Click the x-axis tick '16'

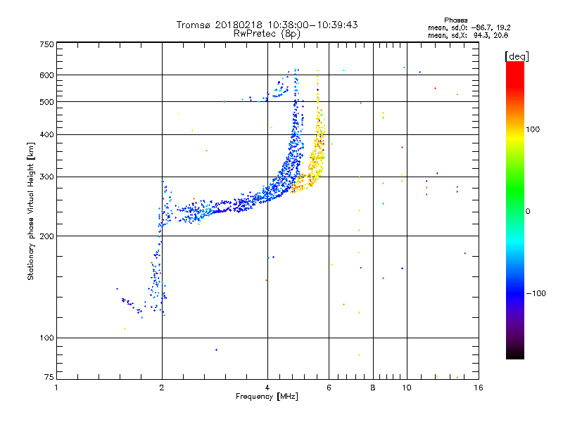[479, 388]
